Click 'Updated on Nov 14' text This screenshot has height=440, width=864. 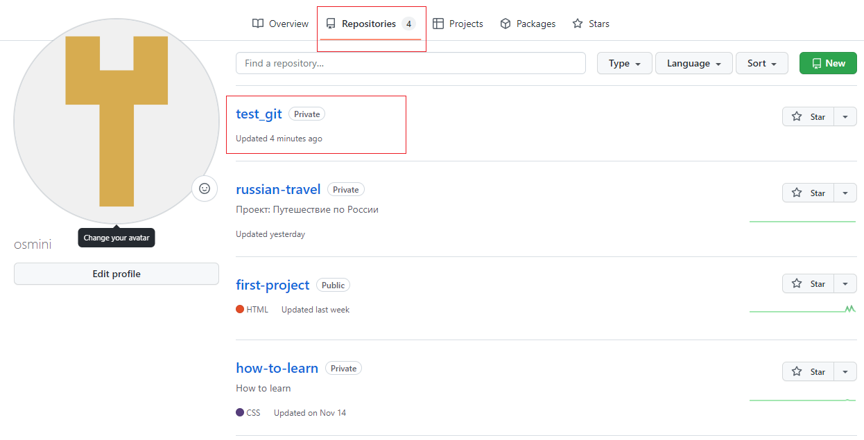click(x=310, y=413)
